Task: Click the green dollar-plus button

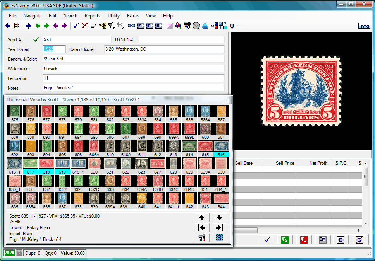Action: 285,240
